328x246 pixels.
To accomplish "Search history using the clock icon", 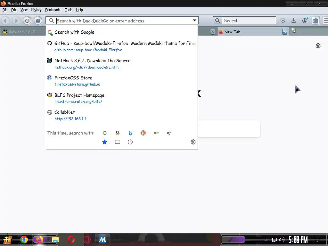I will click(x=130, y=142).
